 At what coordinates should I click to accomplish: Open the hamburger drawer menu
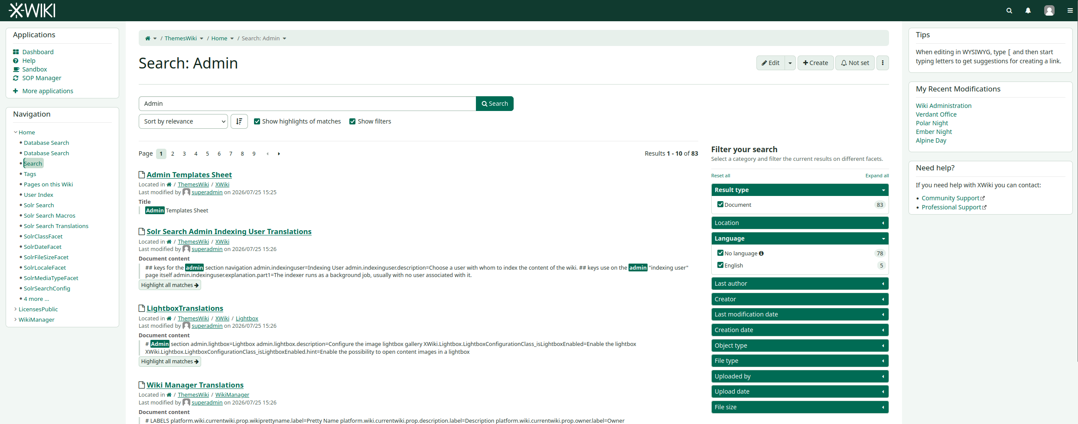pyautogui.click(x=1070, y=10)
